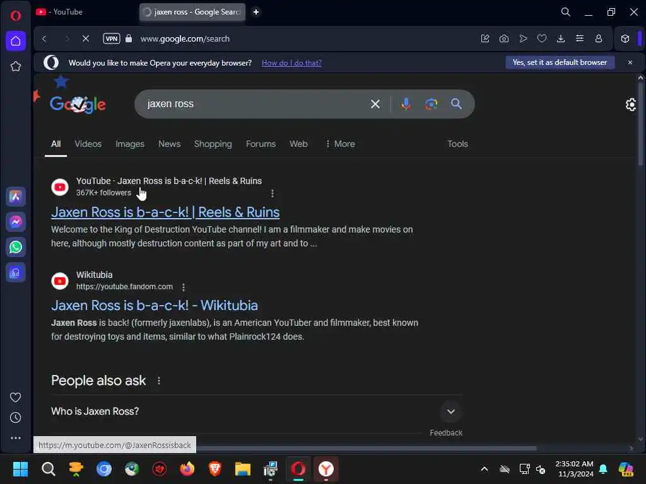Screen dimensions: 646x484
Task: Submit search with blue magnifier icon
Action: (456, 104)
